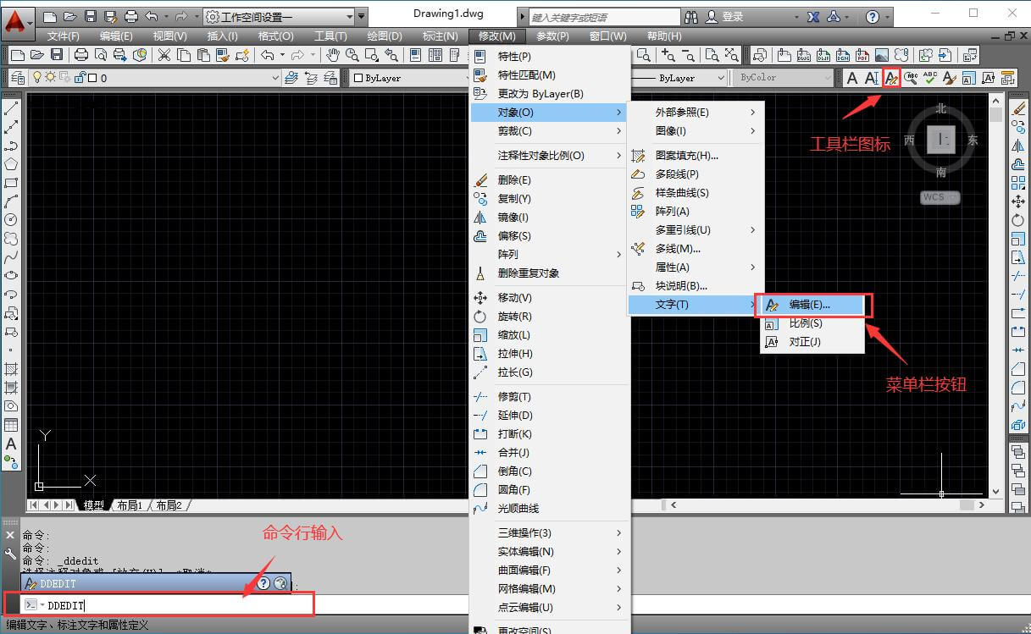The width and height of the screenshot is (1031, 634).
Task: Click the Match Properties toolbar icon
Action: coord(222,54)
